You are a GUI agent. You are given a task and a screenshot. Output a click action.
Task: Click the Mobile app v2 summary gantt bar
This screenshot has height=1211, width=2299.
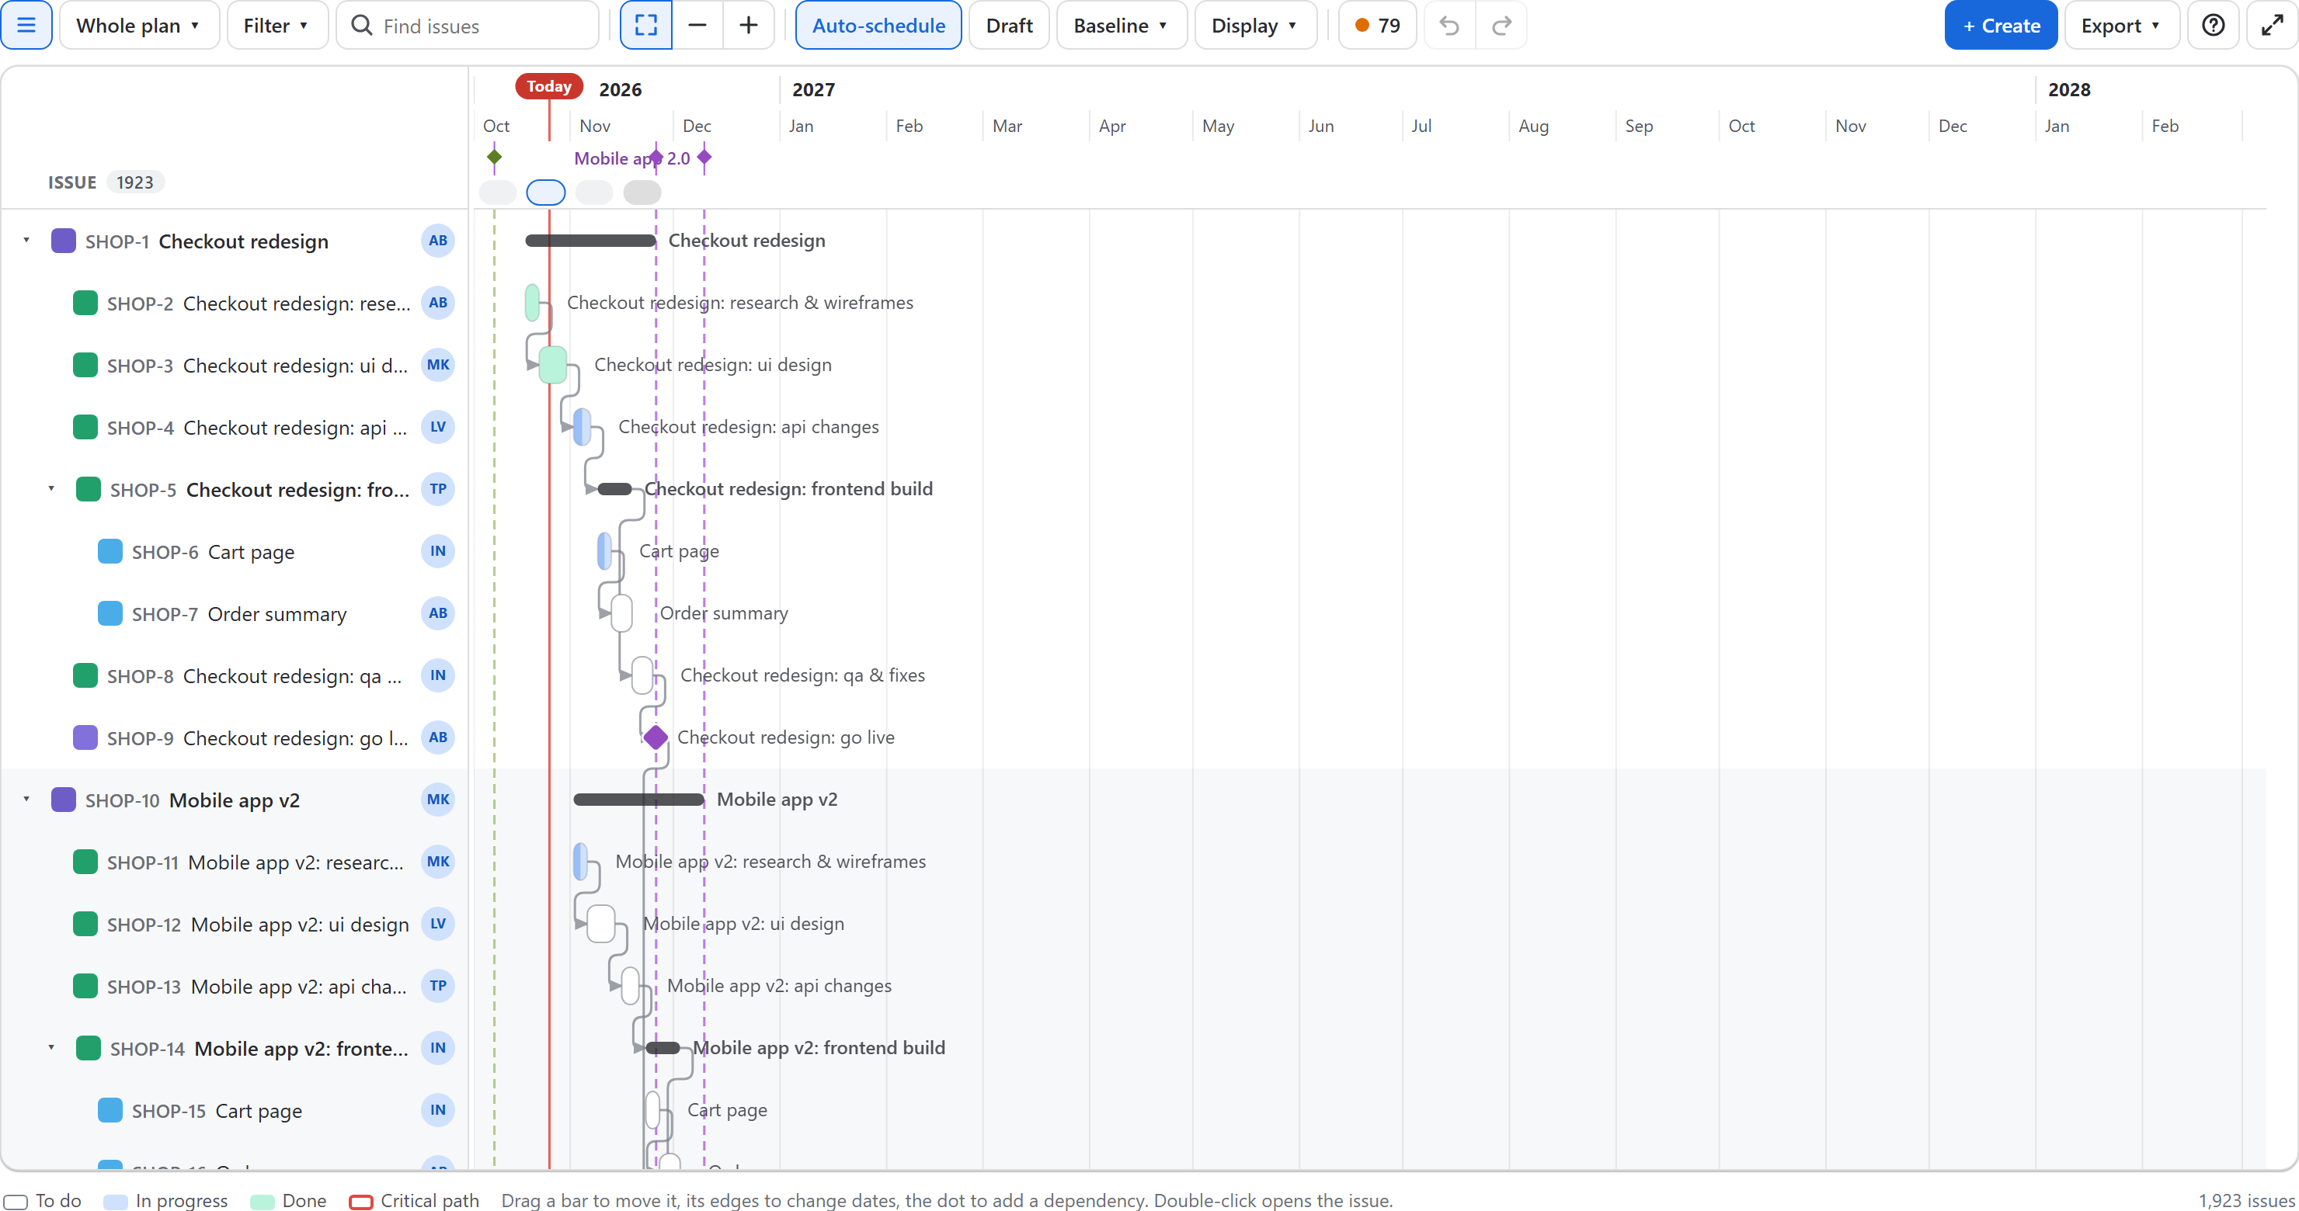638,800
